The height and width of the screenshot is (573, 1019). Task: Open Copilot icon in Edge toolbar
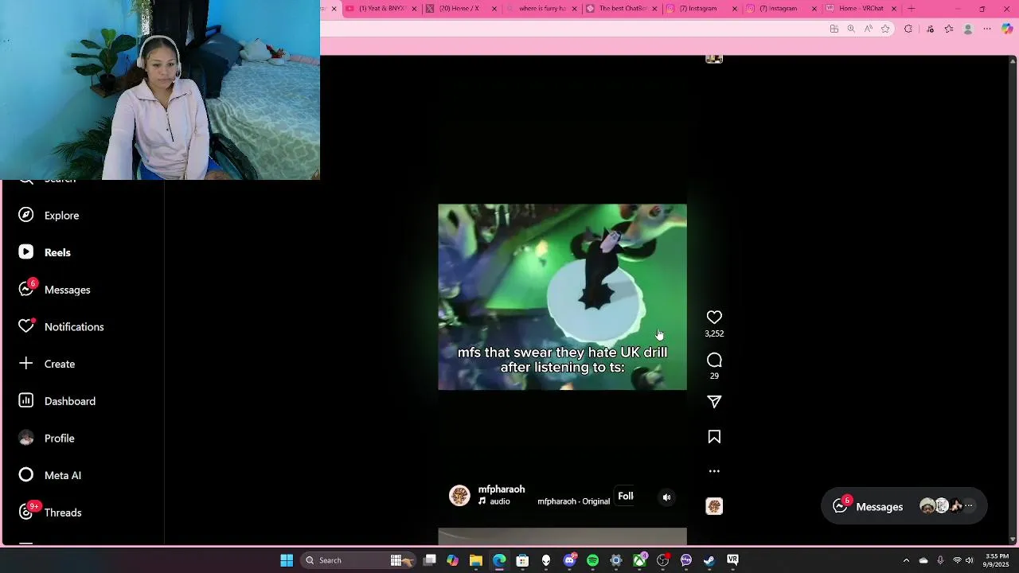(x=1007, y=29)
